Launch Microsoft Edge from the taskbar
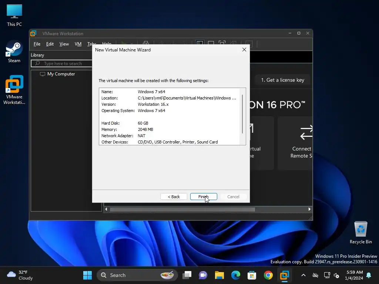Viewport: 379px width, 284px height. click(x=236, y=275)
